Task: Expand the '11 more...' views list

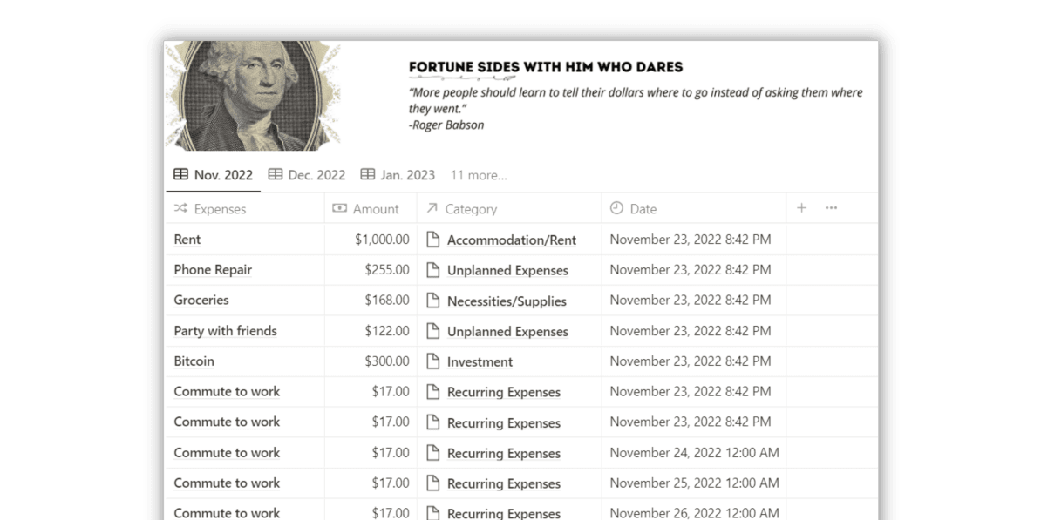Action: click(x=479, y=175)
